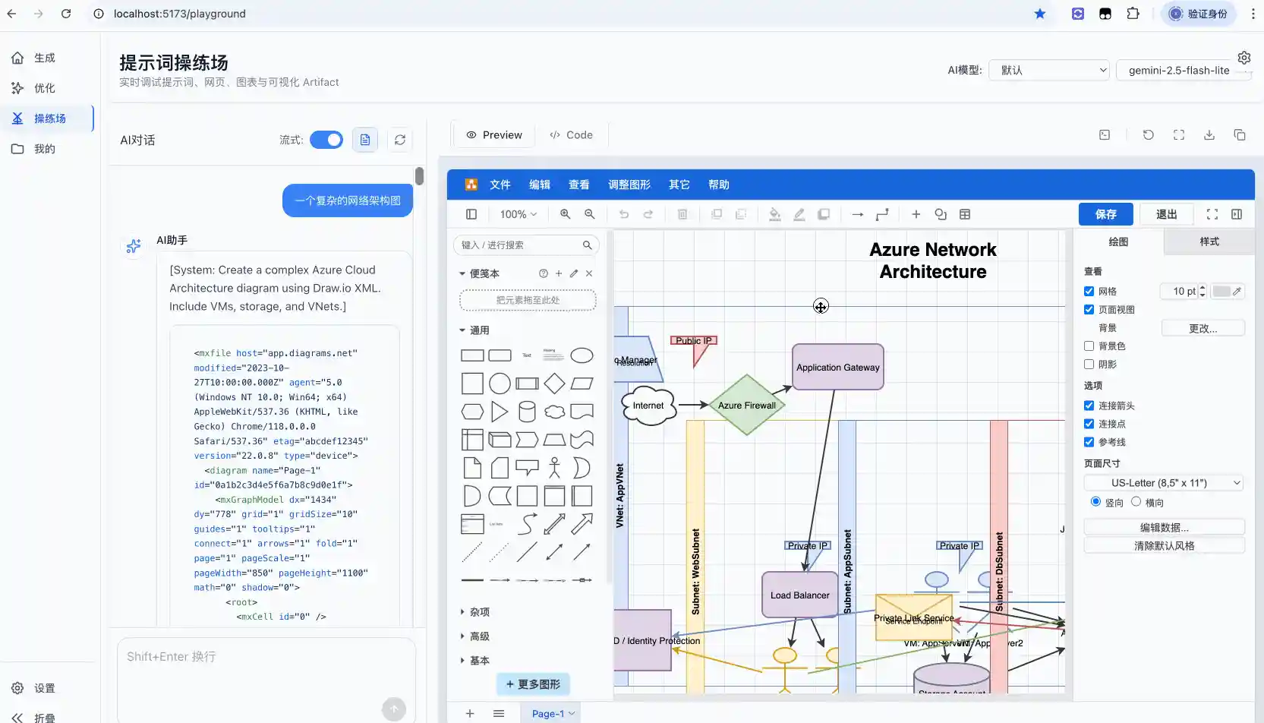This screenshot has height=723, width=1264.
Task: Click the + 更多图形 more shapes button
Action: tap(534, 684)
